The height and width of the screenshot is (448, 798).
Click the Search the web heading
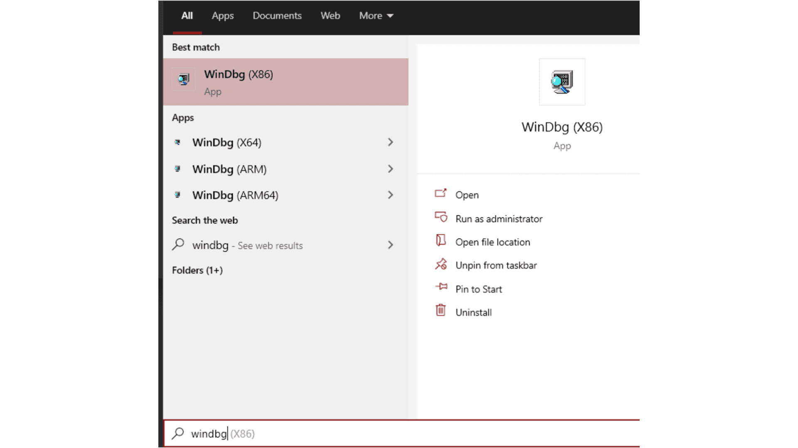pyautogui.click(x=205, y=220)
